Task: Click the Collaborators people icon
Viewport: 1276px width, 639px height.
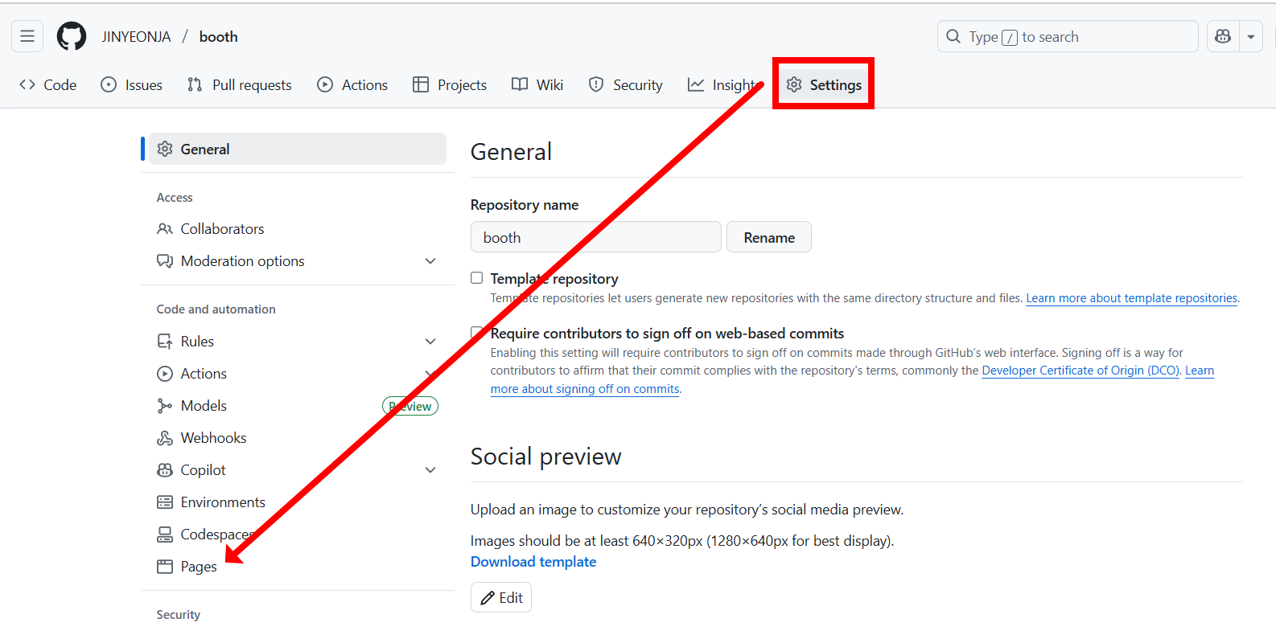Action: (165, 229)
